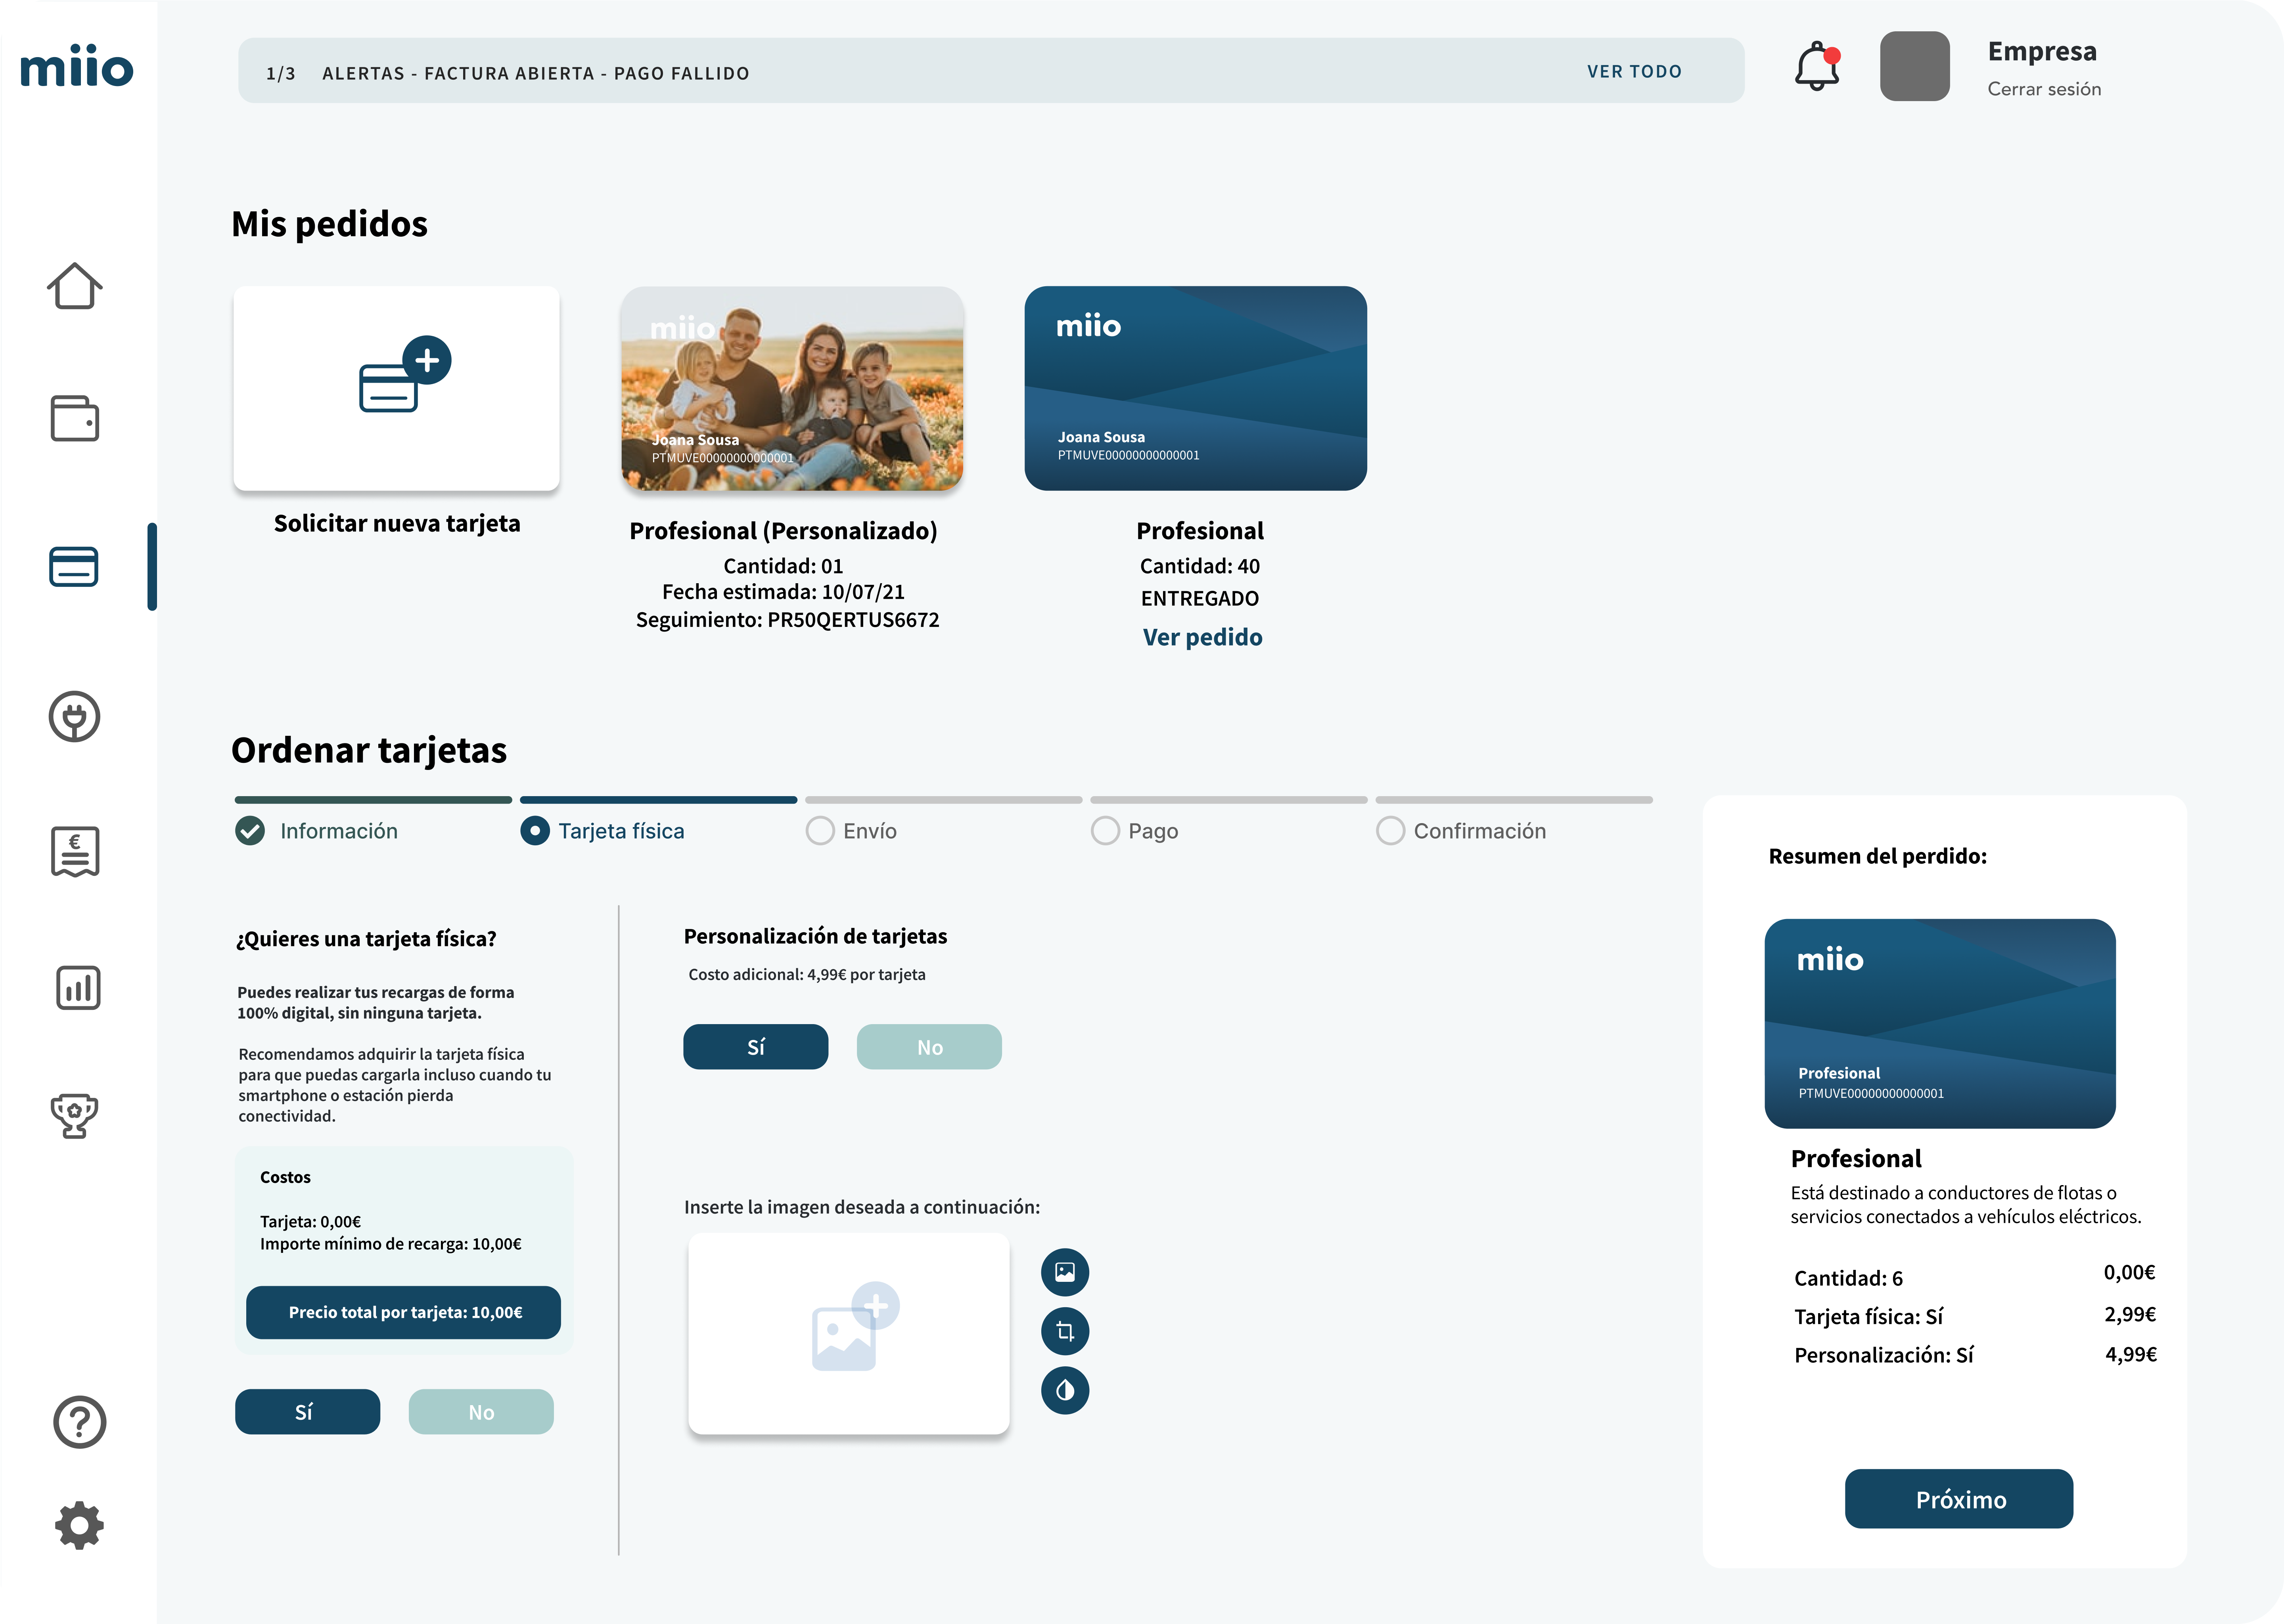Click Costo adicional: 4,99€ por tarjeta
This screenshot has width=2284, height=1624.
(x=807, y=974)
